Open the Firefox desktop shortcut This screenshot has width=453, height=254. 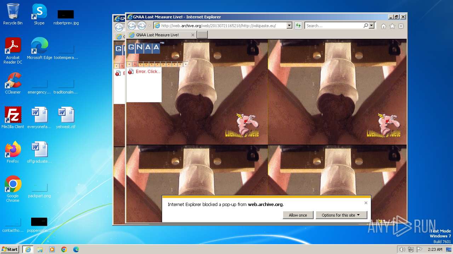pos(13,152)
